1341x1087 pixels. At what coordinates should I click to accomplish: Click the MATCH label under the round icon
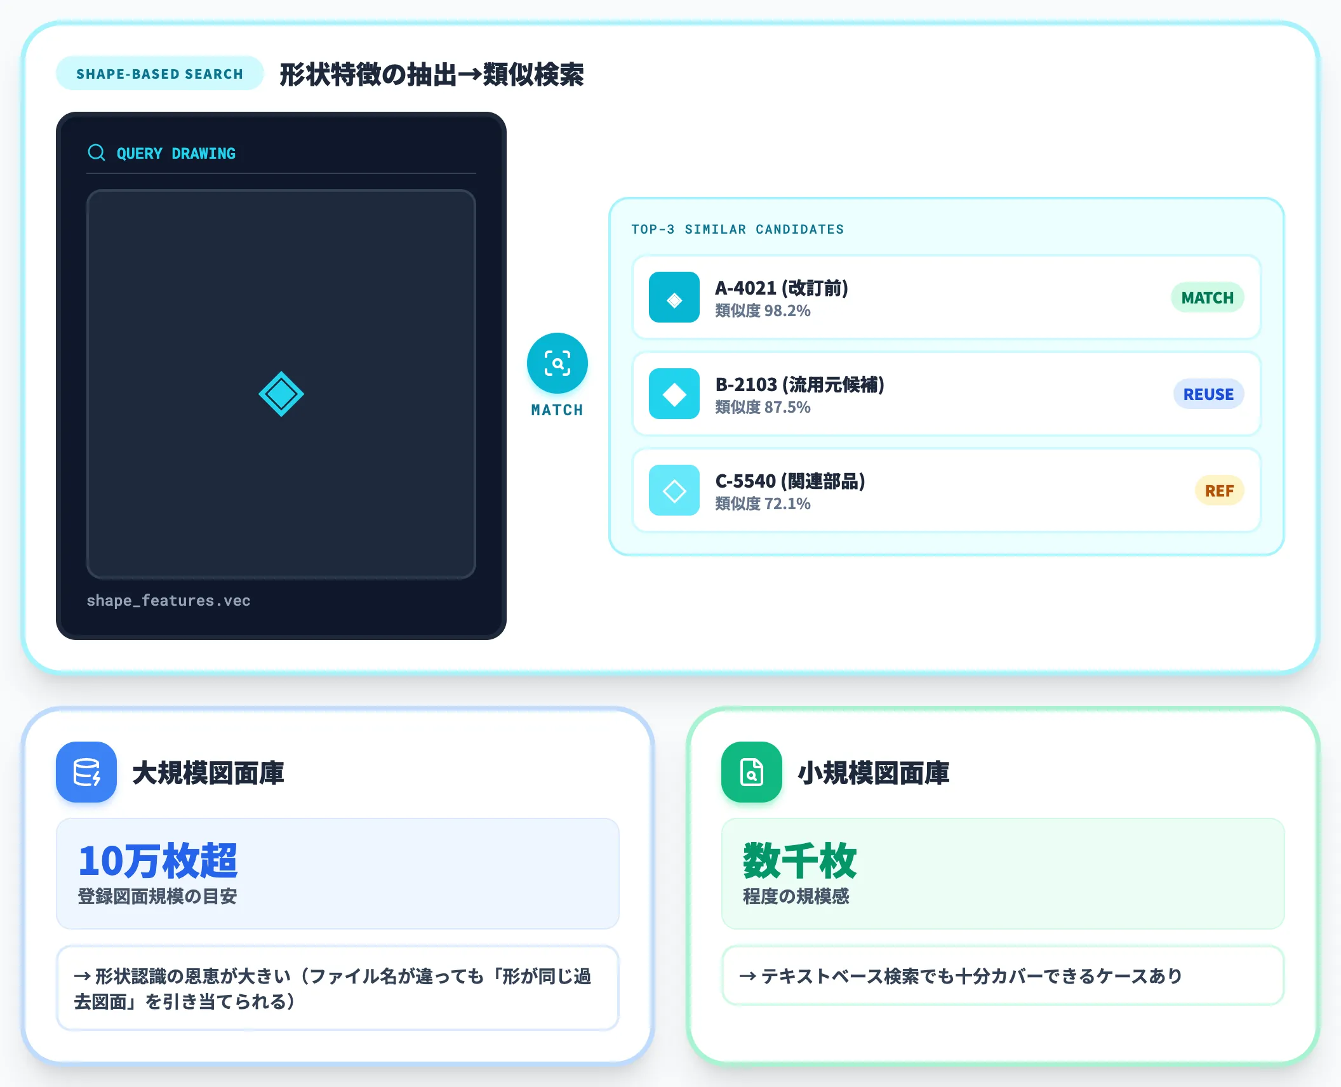pos(557,410)
